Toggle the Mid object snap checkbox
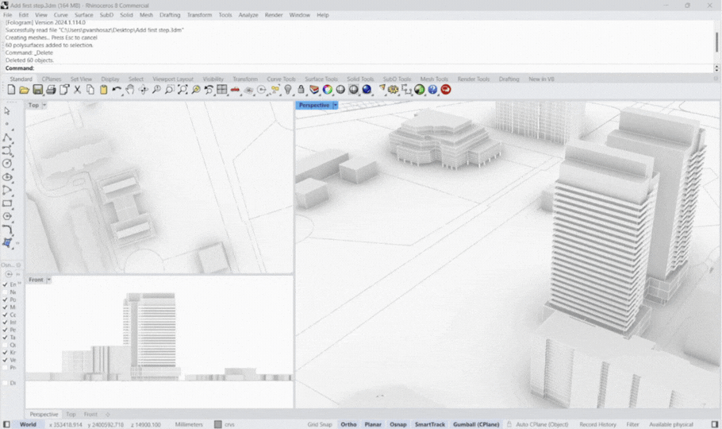 (x=5, y=307)
